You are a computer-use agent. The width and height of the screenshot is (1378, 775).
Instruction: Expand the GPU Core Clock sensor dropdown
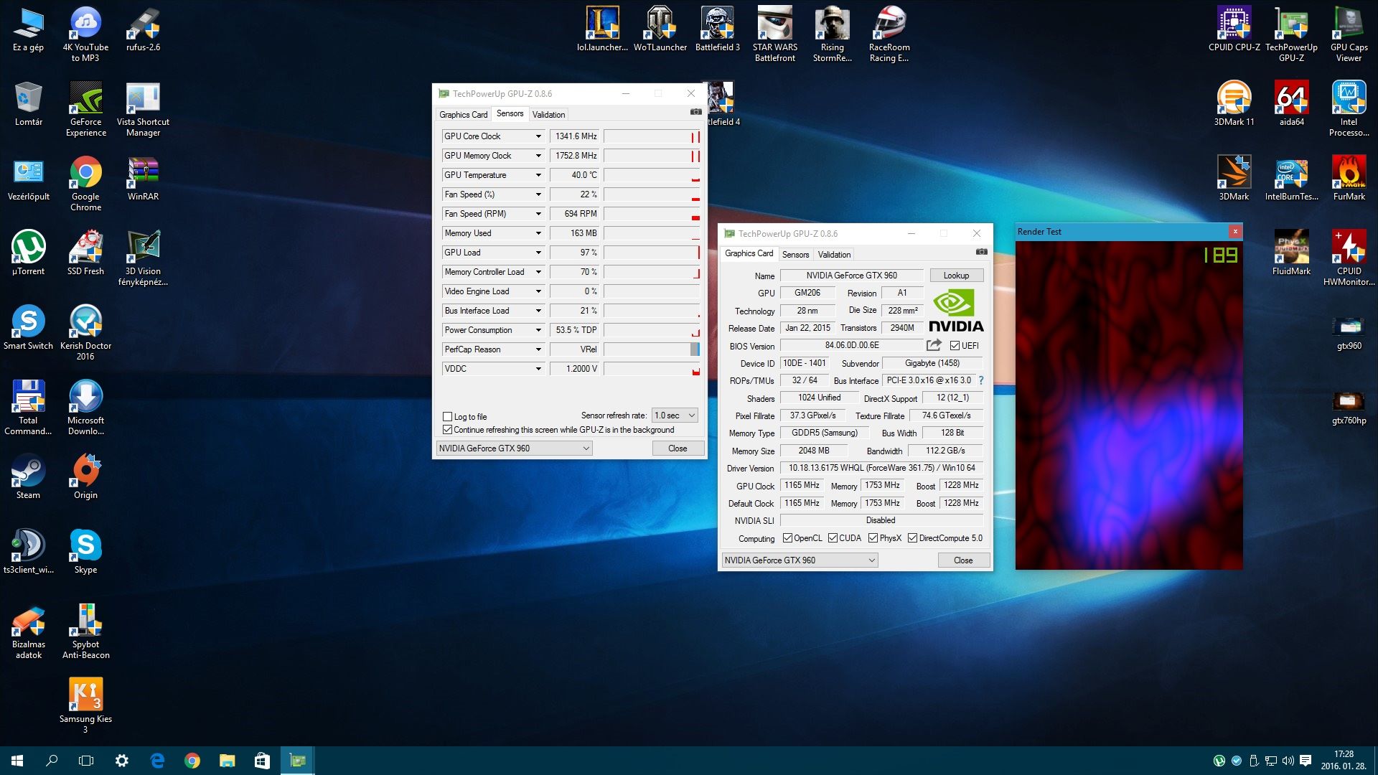pyautogui.click(x=538, y=136)
